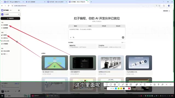Switch to the first browser tab
This screenshot has width=175, height=98.
[x=14, y=2]
